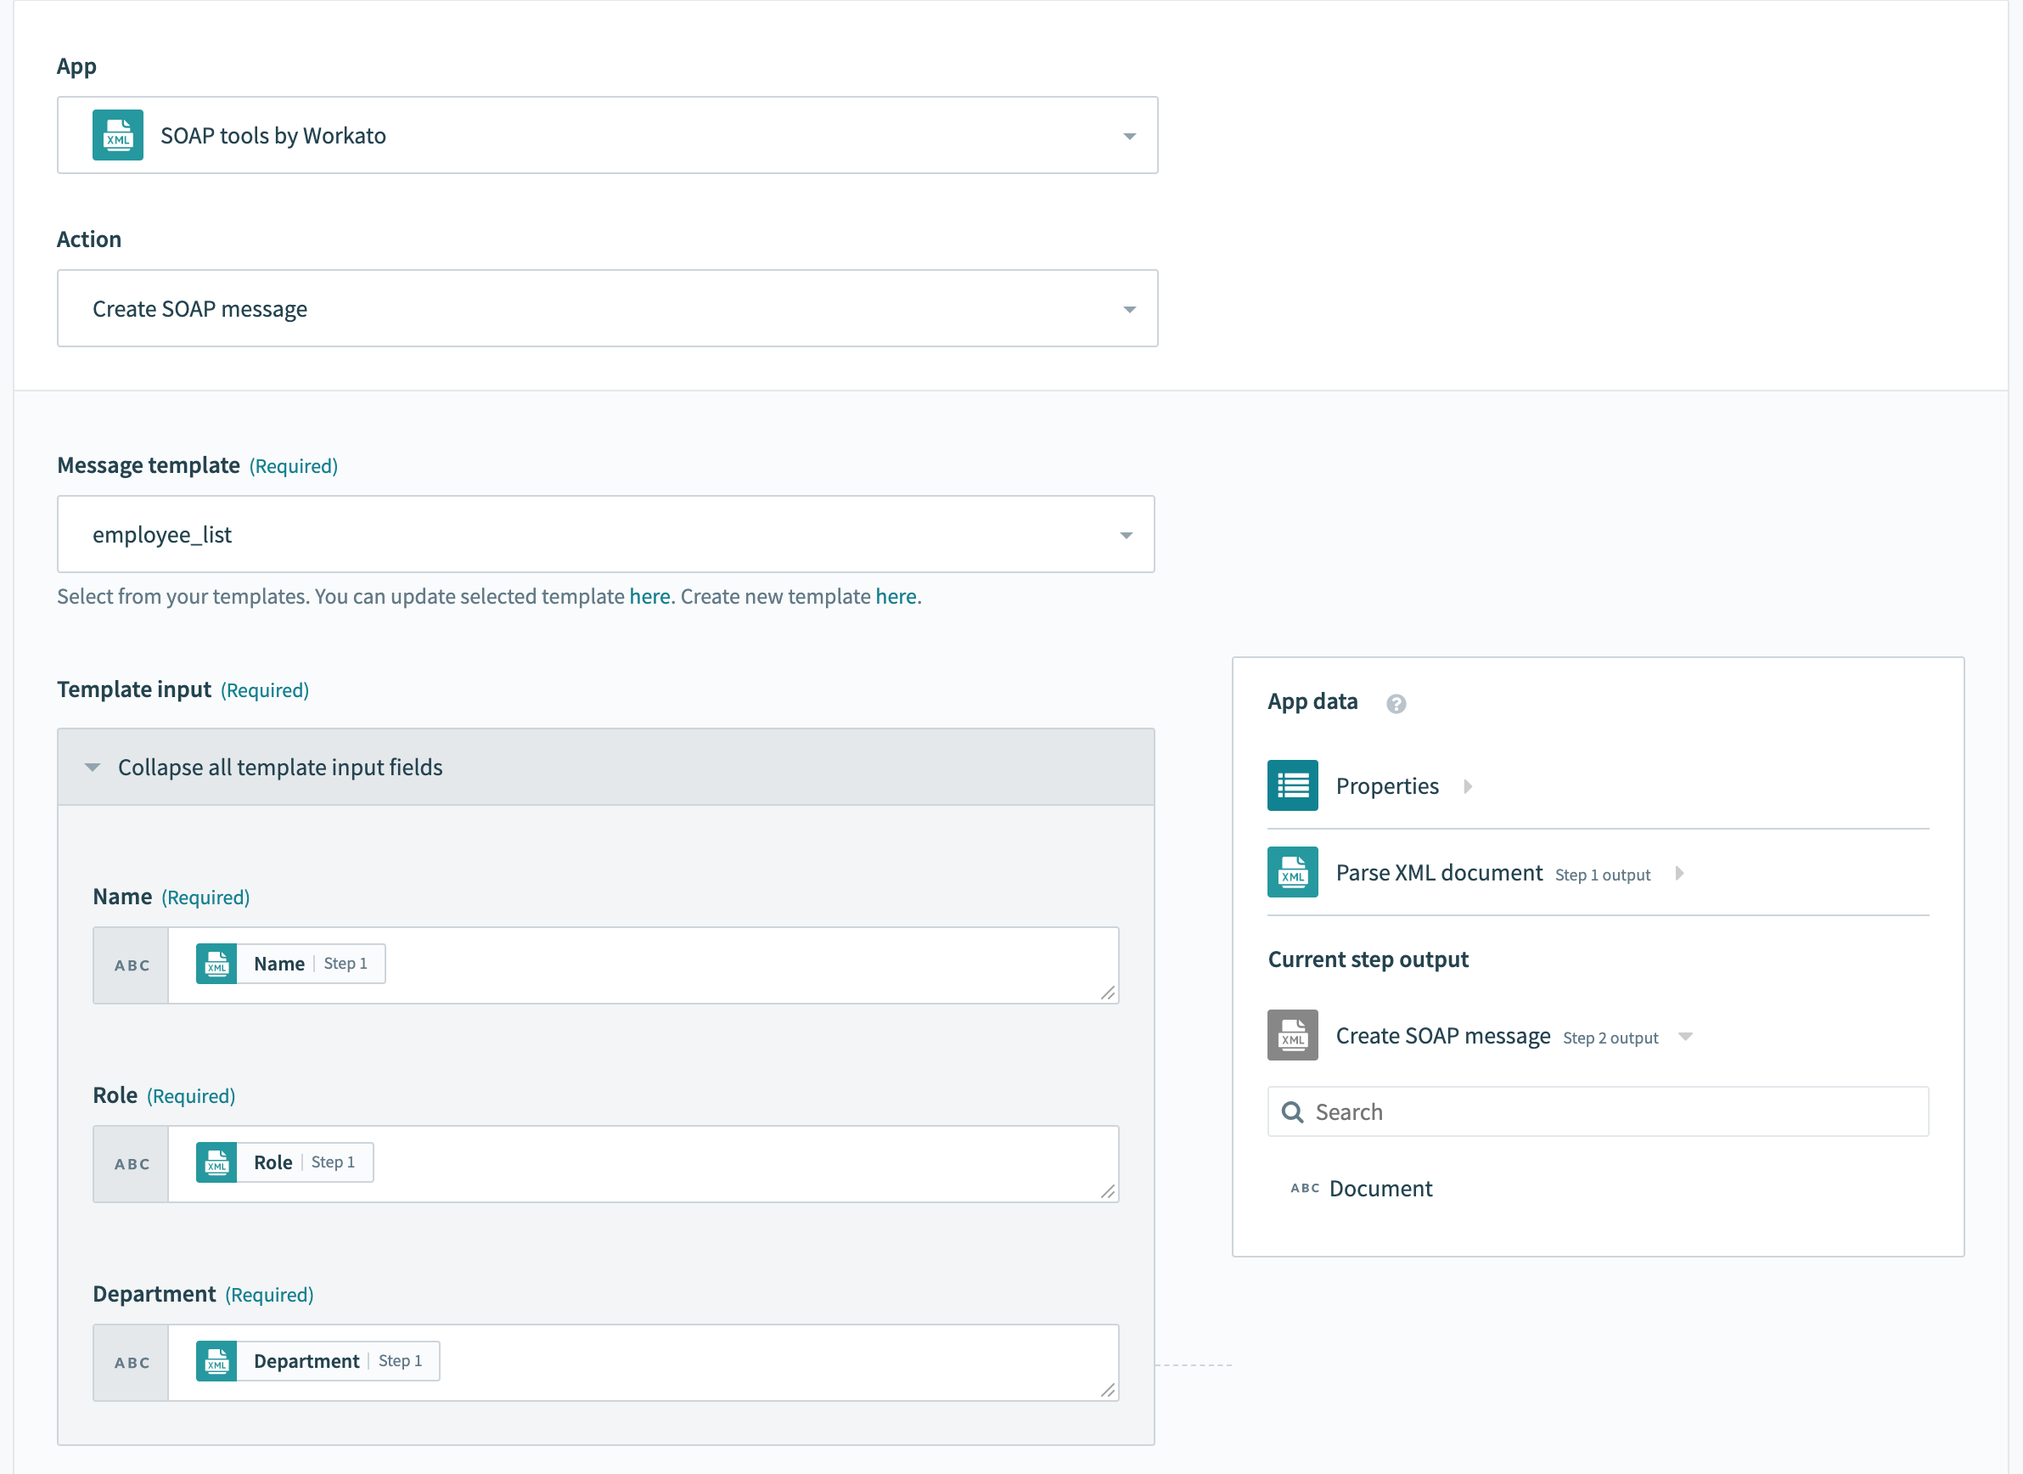Click the Properties list icon
Viewport: 2023px width, 1474px height.
[x=1291, y=786]
